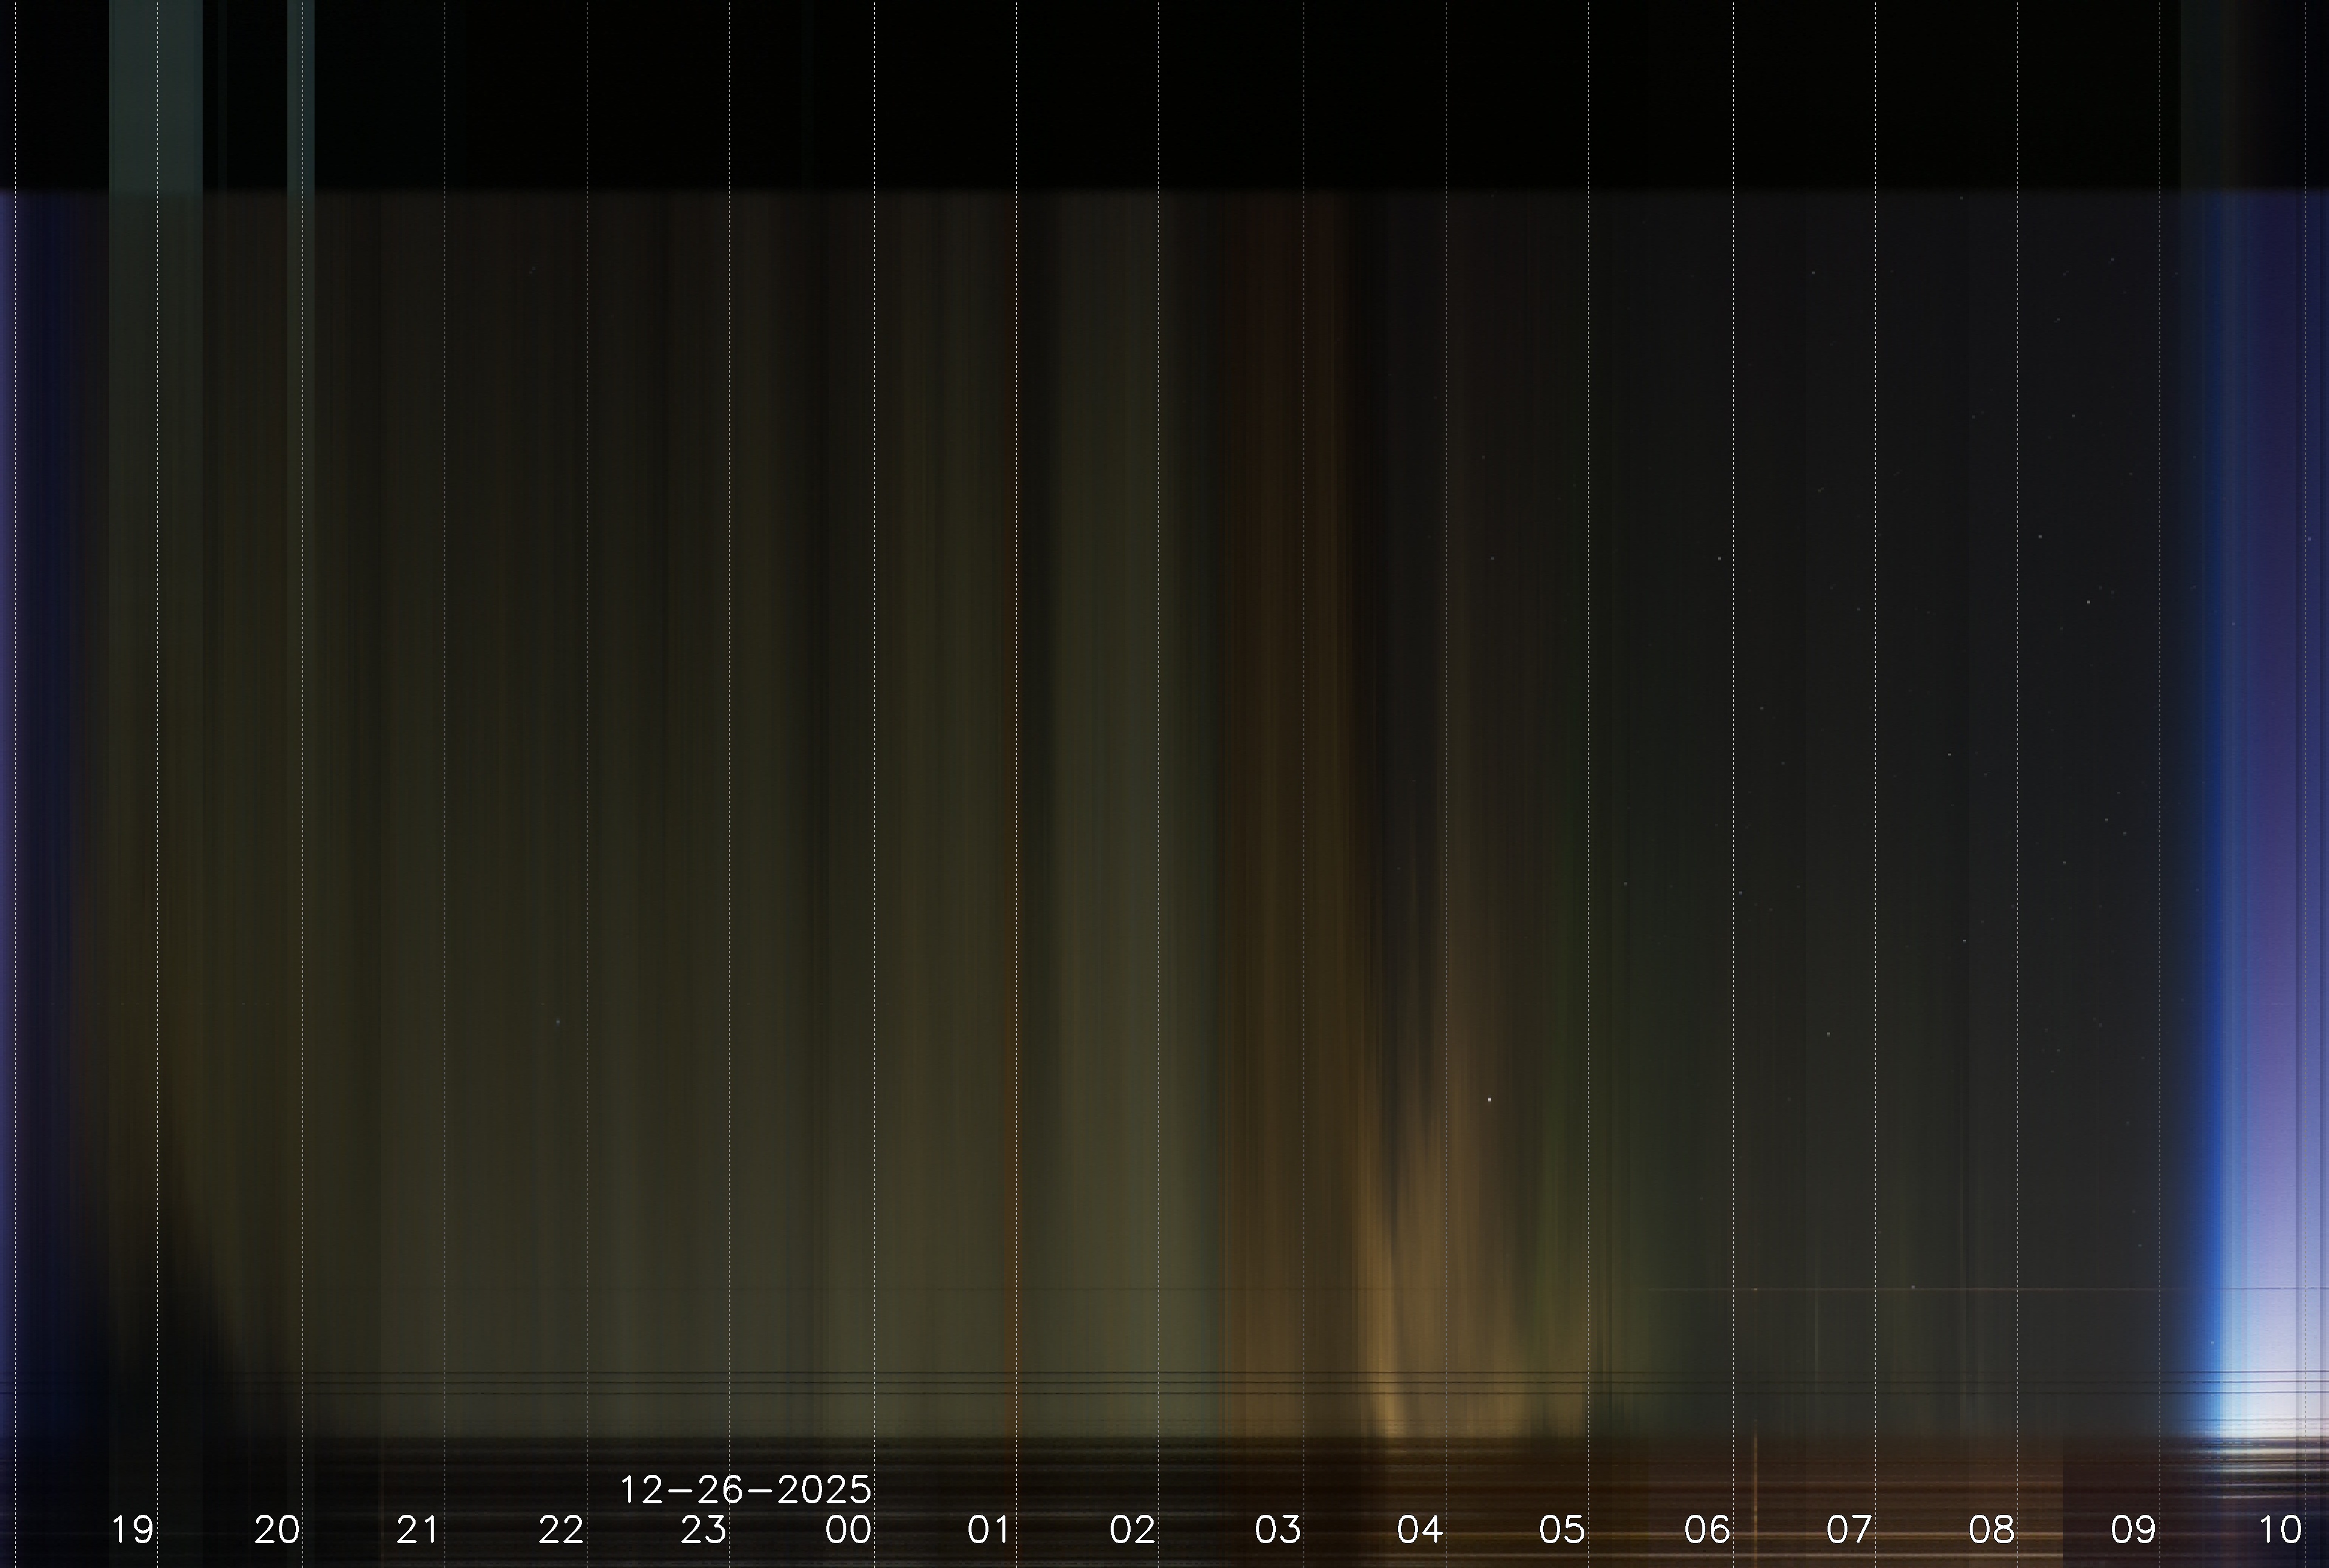Click the bright white star dot

point(1490,1100)
